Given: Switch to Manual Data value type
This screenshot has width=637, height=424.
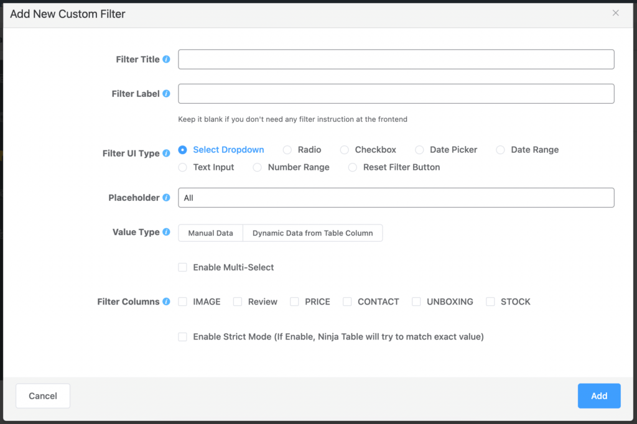Looking at the screenshot, I should pyautogui.click(x=210, y=233).
